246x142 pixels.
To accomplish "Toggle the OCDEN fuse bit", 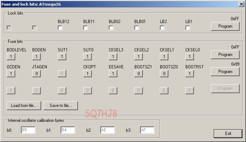I will click(11, 74).
